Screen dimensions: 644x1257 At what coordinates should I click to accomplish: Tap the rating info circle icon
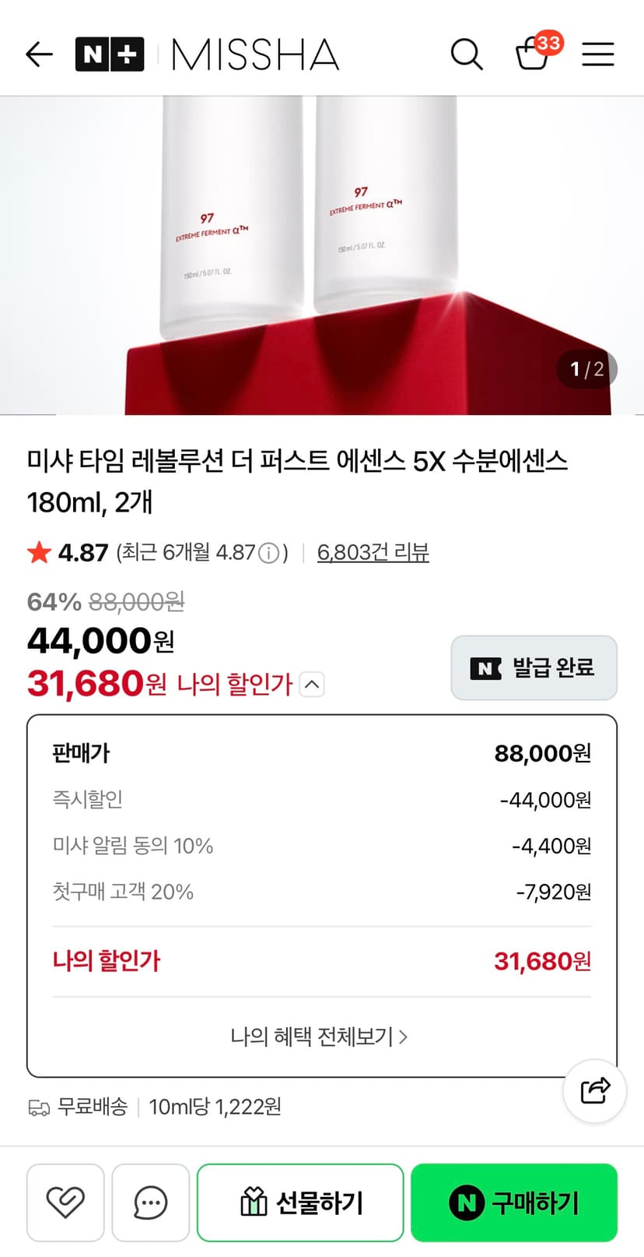268,553
